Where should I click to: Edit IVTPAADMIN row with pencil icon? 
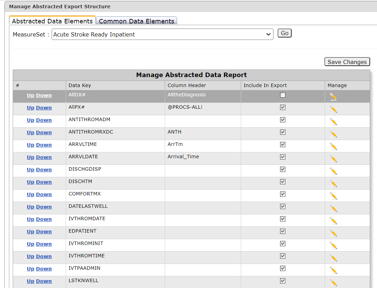333,270
